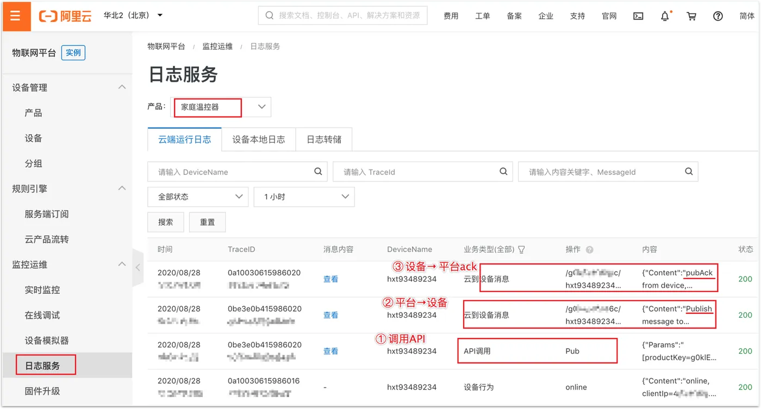Click the 监控运维 breadcrumb
The width and height of the screenshot is (761, 409).
(x=217, y=47)
